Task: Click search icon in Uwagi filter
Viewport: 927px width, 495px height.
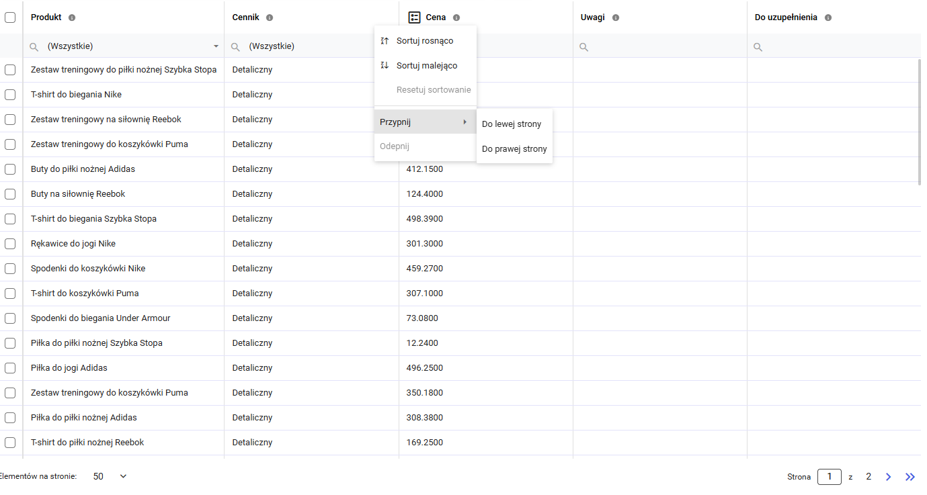Action: 584,47
